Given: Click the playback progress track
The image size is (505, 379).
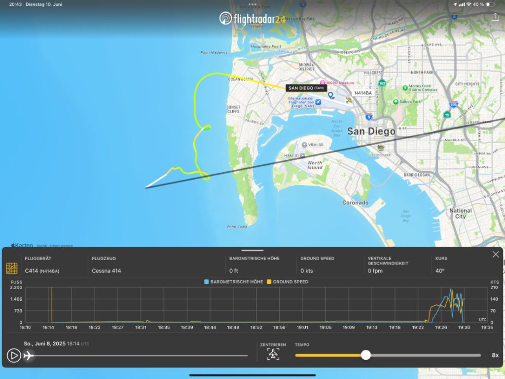Looking at the screenshot, I should tap(140, 355).
